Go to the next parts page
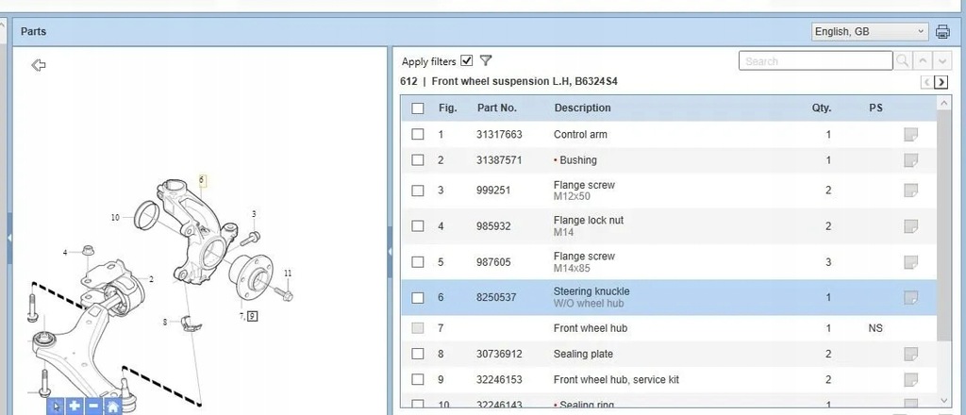 pos(941,82)
